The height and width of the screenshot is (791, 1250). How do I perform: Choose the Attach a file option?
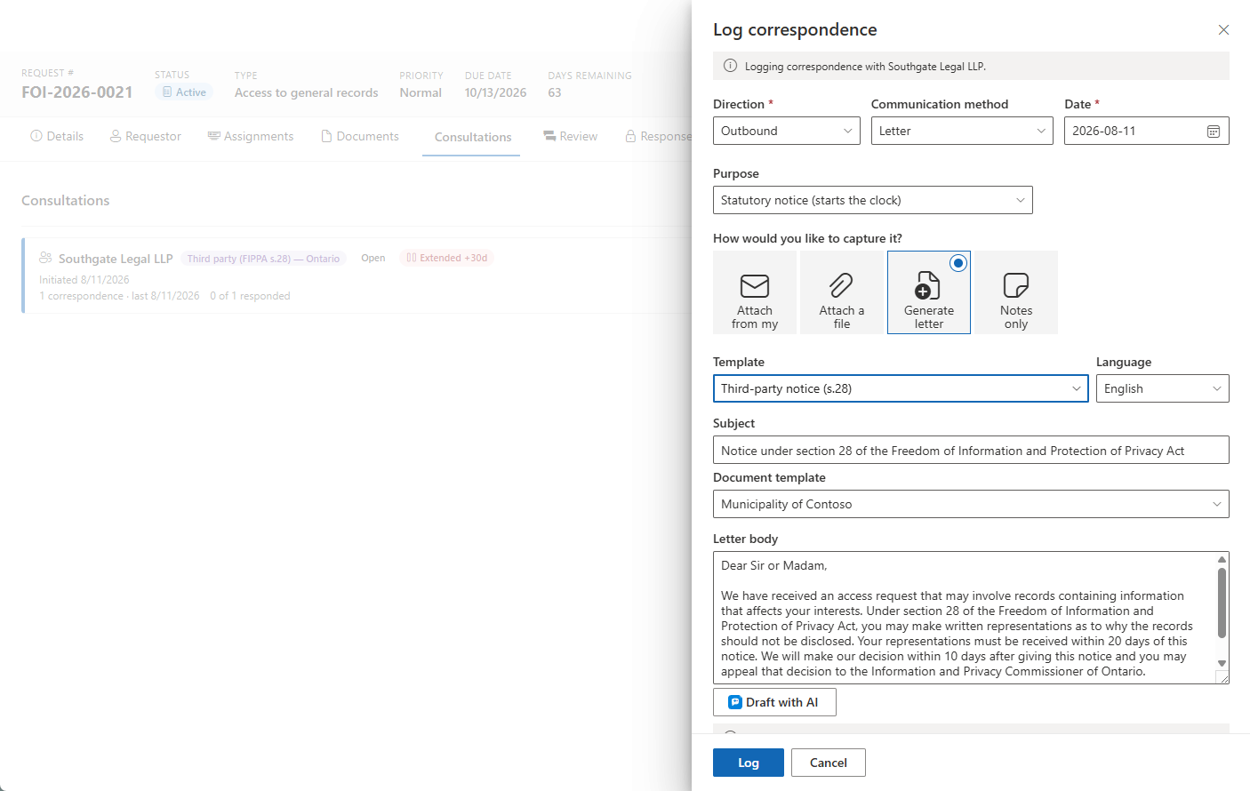coord(842,292)
